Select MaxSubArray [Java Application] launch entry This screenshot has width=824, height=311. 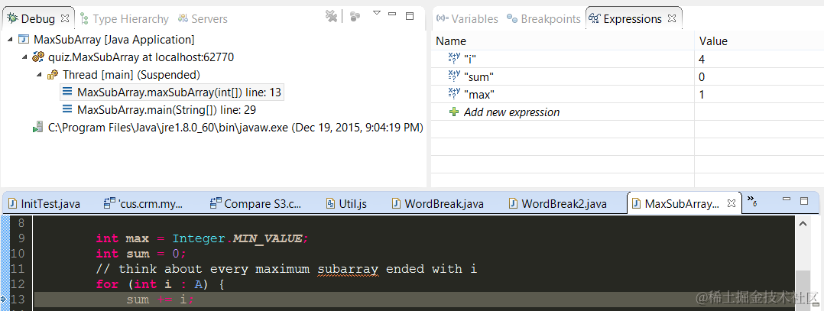click(114, 40)
